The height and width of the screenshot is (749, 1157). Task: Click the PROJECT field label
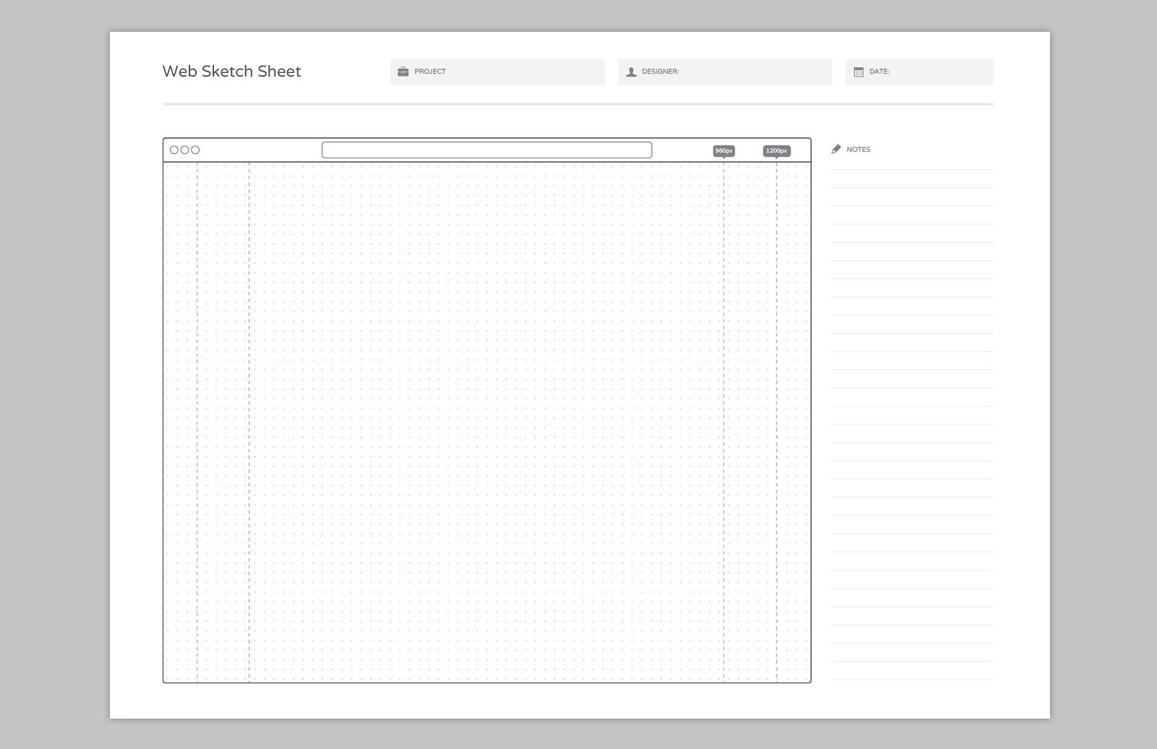430,72
